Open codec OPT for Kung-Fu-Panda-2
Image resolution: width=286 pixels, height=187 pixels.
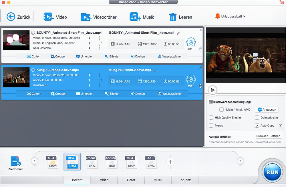pyautogui.click(x=191, y=81)
